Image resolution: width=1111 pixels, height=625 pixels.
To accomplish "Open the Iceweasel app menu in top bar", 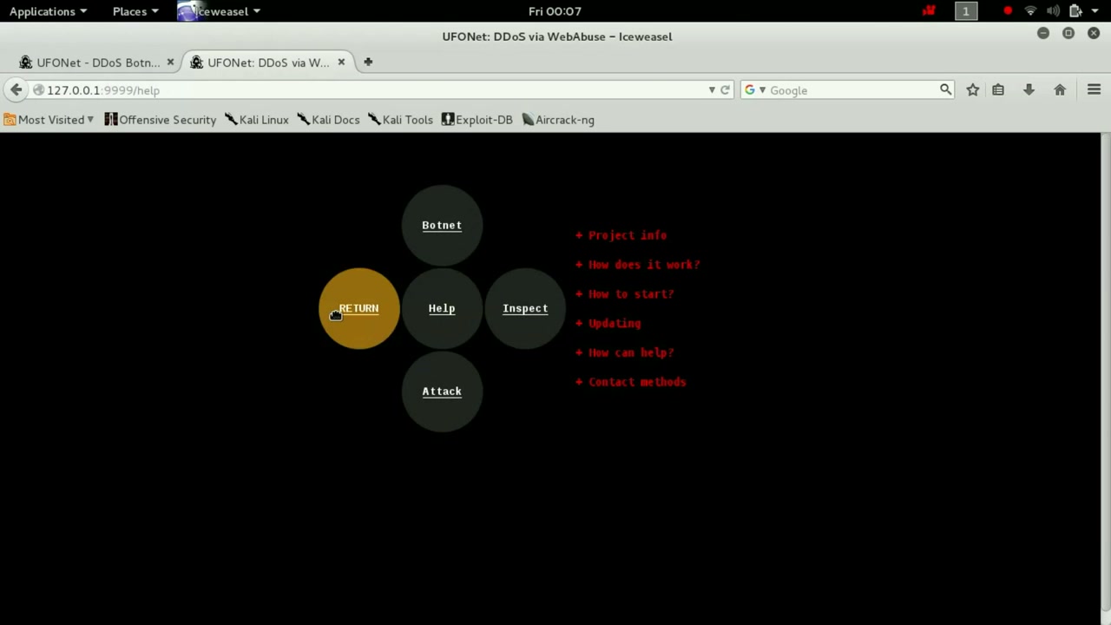I will click(220, 11).
